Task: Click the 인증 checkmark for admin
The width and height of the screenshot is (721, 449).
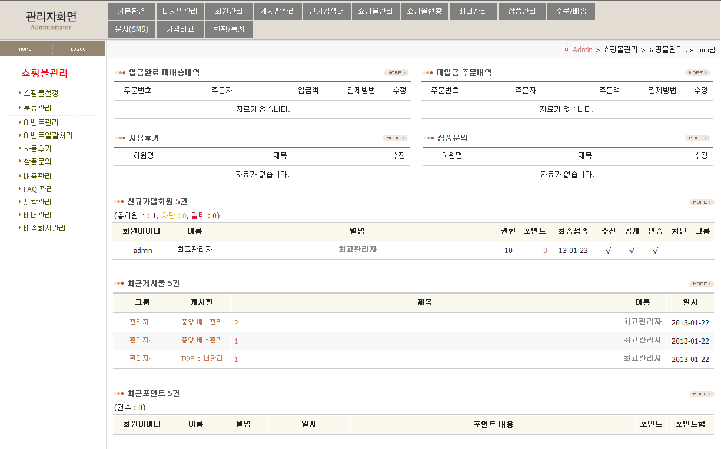Action: tap(655, 251)
